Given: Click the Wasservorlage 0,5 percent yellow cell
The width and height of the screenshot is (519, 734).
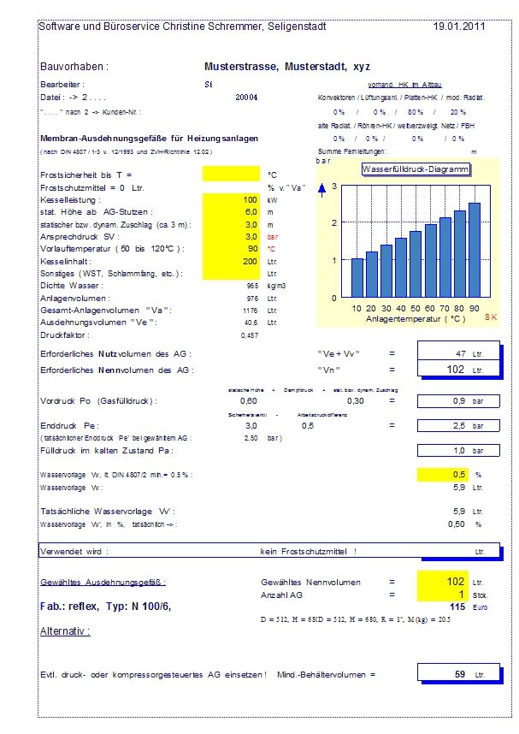Looking at the screenshot, I should coord(442,475).
